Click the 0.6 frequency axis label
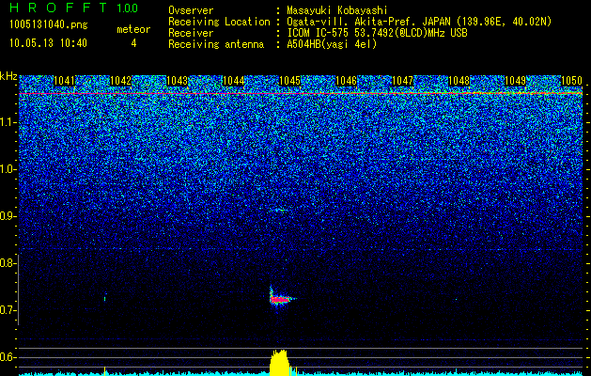This screenshot has width=591, height=376. click(x=7, y=357)
